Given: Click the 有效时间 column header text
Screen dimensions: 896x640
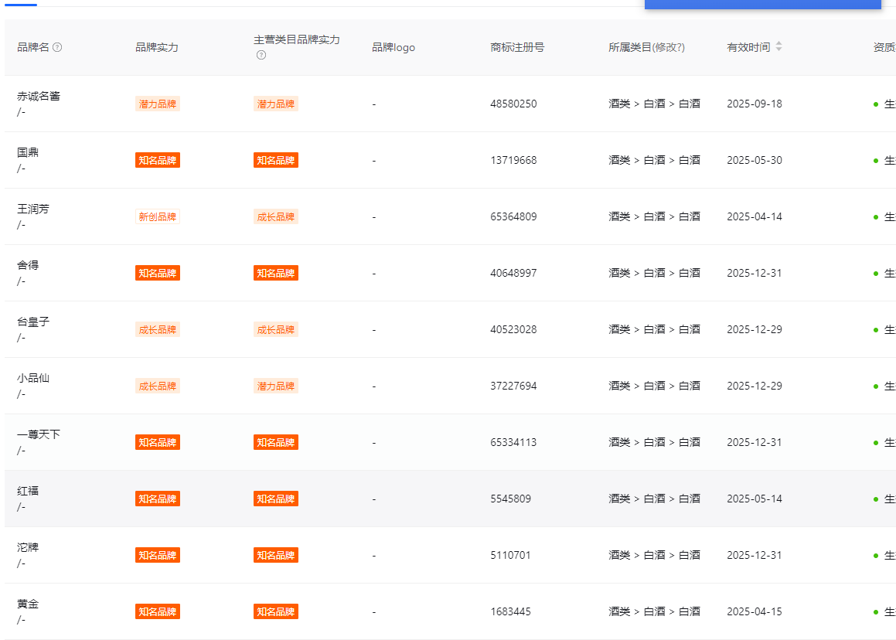Looking at the screenshot, I should tap(748, 47).
